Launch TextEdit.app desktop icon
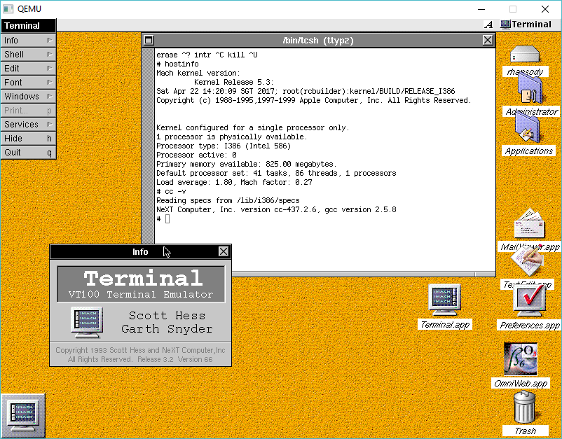Image resolution: width=562 pixels, height=439 pixels. click(x=528, y=263)
